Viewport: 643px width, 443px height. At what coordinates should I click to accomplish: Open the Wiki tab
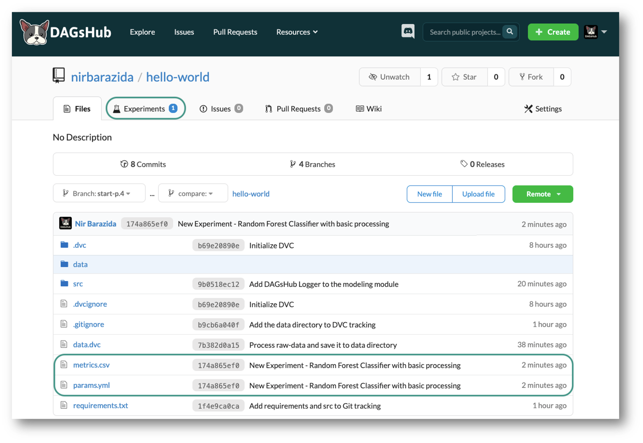(x=369, y=109)
